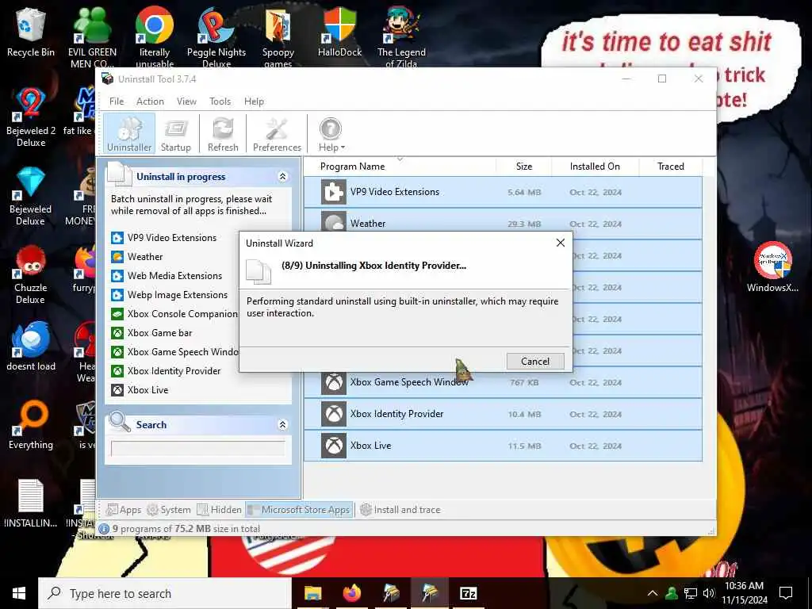Open File Explorer from the taskbar
812x609 pixels.
(312, 593)
